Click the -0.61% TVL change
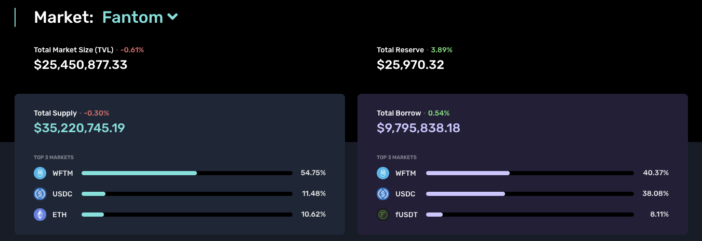Screen dimensions: 702x241 [132, 50]
